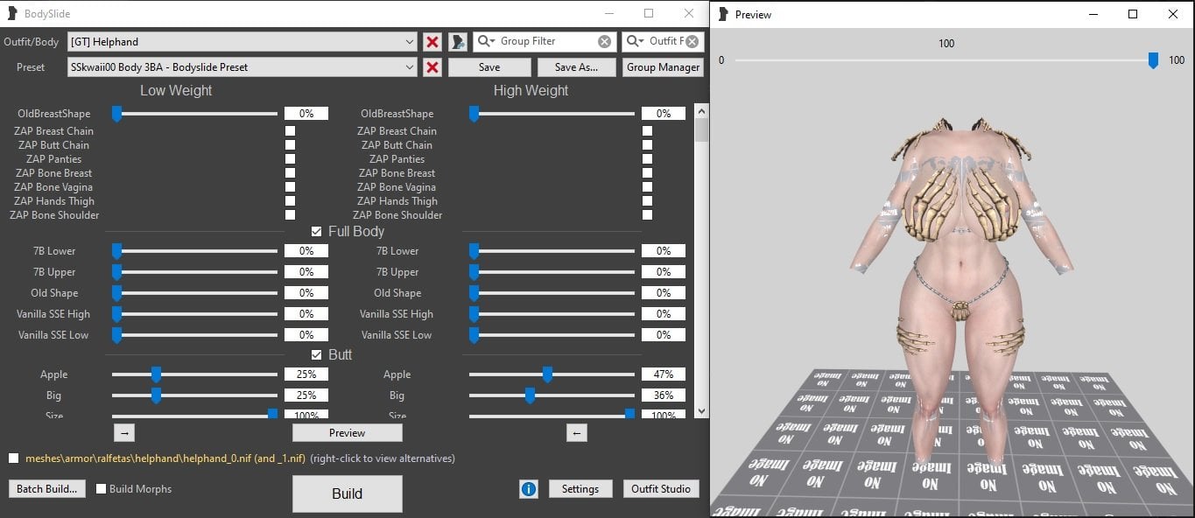
Task: Open the Settings dialog
Action: click(x=580, y=489)
